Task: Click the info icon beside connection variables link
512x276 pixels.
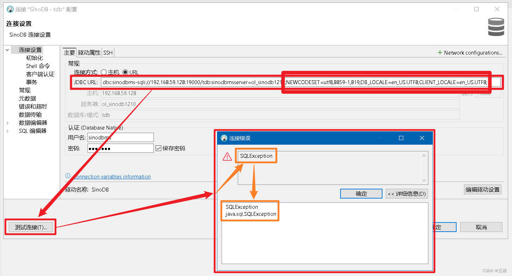Action: pos(68,176)
